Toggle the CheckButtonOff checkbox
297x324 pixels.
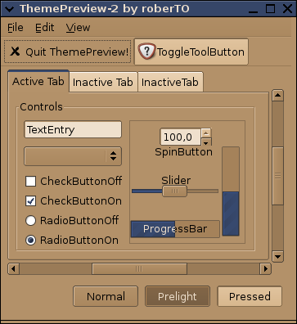(x=30, y=181)
